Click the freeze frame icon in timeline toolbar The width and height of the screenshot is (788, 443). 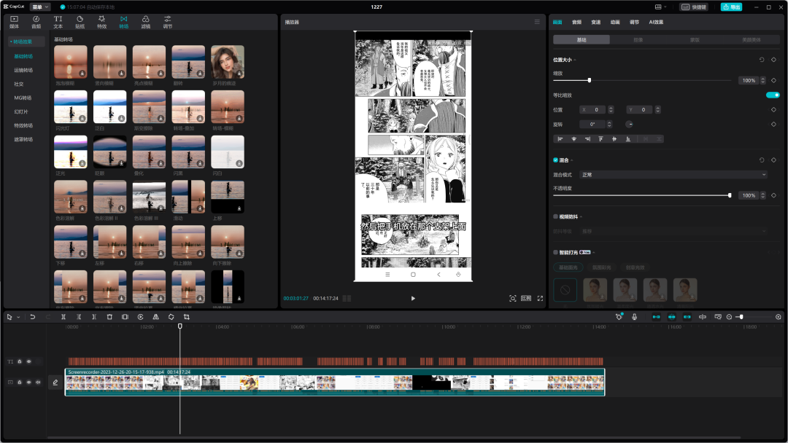point(125,317)
